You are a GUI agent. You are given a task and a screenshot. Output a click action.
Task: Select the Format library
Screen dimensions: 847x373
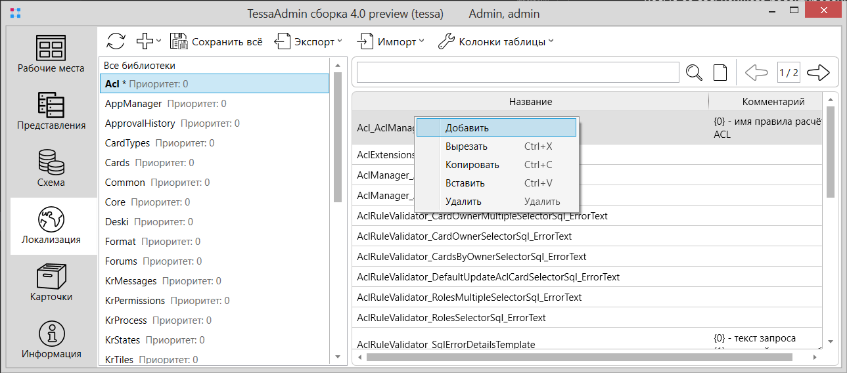(214, 242)
